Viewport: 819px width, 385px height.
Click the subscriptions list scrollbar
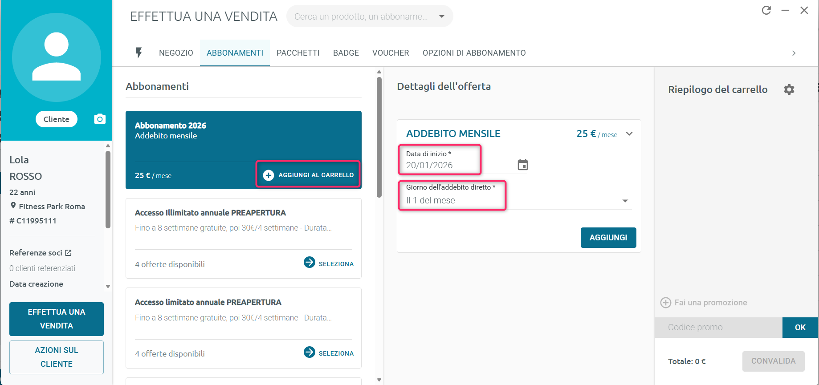(379, 137)
